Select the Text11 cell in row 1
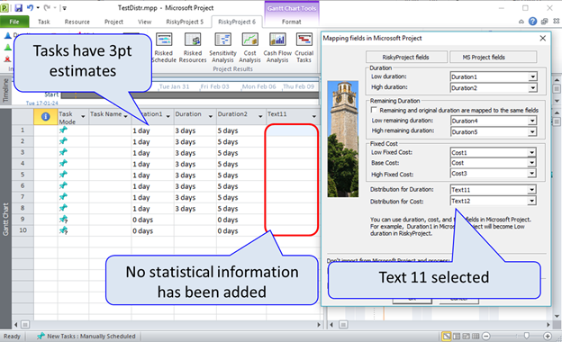 pos(292,130)
